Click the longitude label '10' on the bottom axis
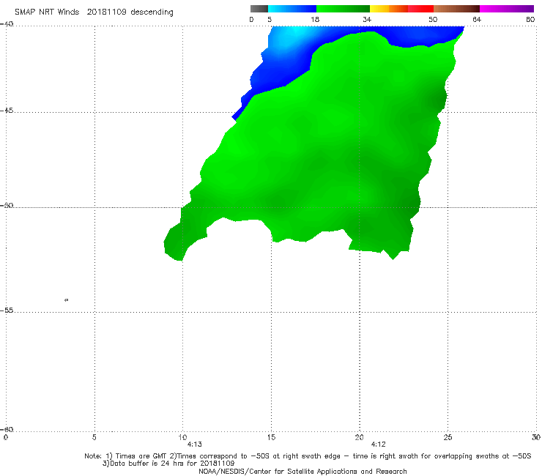This screenshot has width=542, height=476. pyautogui.click(x=182, y=437)
